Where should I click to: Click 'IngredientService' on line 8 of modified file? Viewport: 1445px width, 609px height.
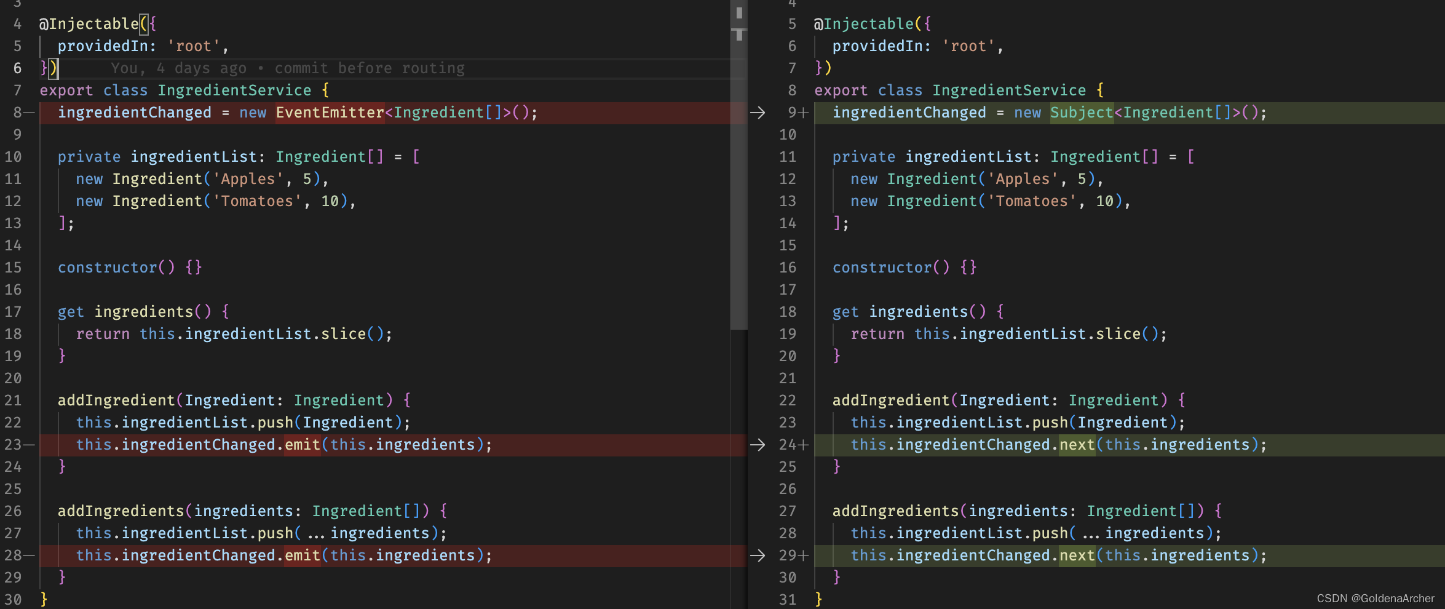1010,90
